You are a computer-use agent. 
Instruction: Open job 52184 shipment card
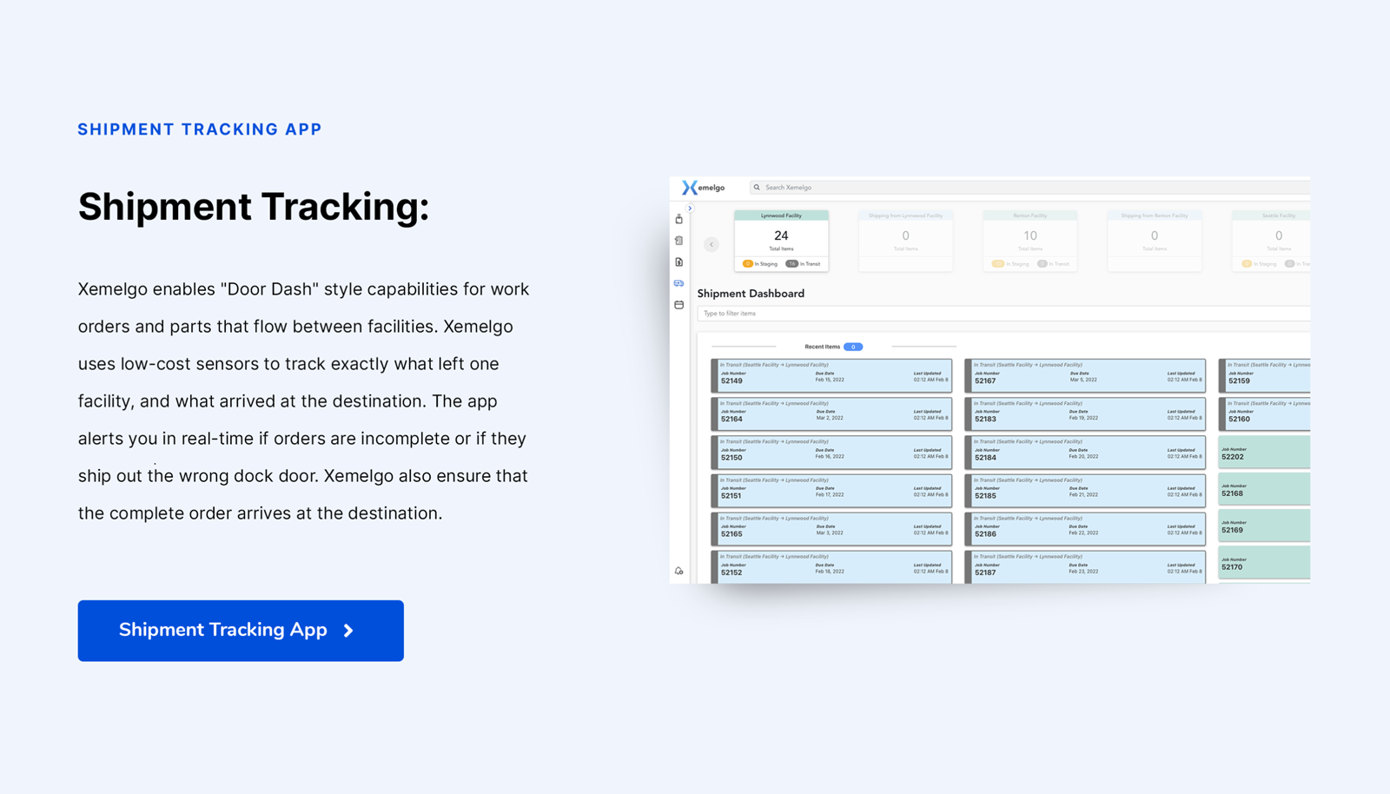1085,453
